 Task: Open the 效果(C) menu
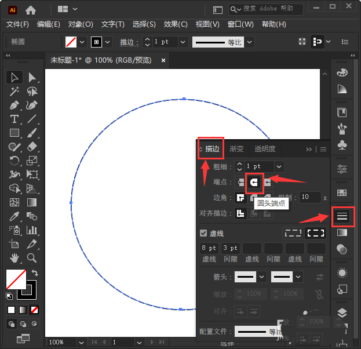[176, 24]
